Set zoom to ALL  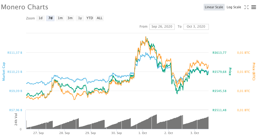[x=100, y=18]
